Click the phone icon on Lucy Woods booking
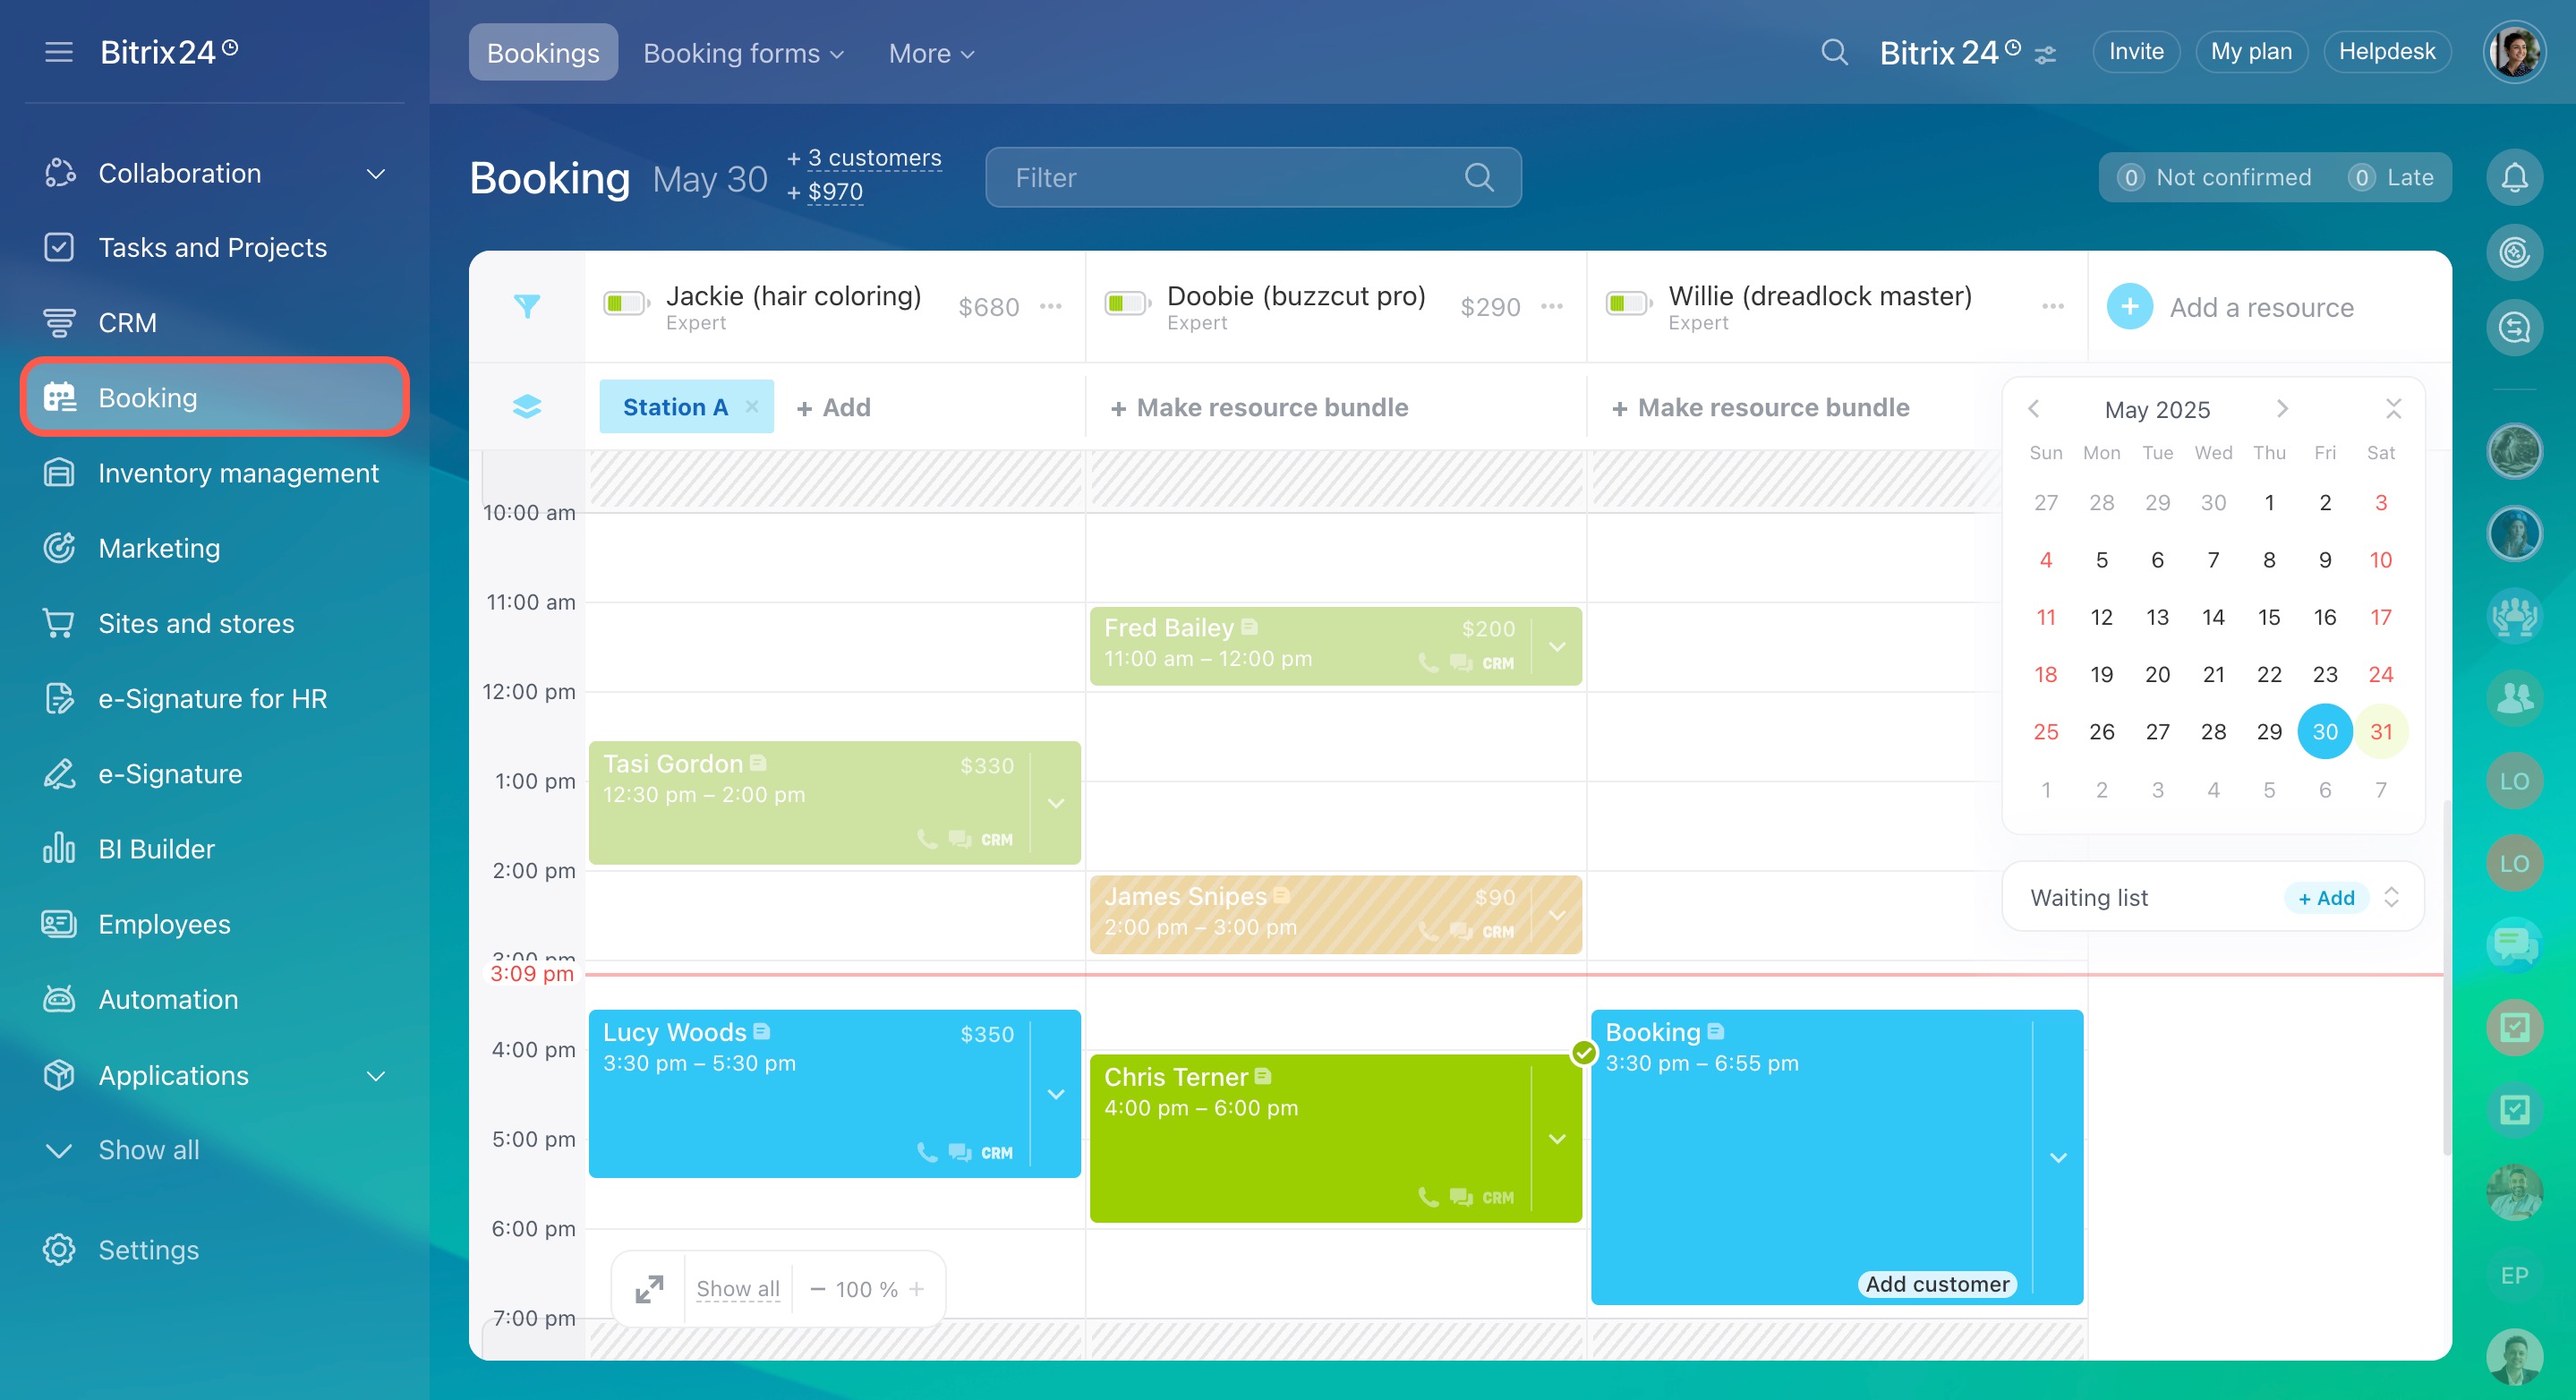This screenshot has width=2576, height=1400. click(927, 1152)
